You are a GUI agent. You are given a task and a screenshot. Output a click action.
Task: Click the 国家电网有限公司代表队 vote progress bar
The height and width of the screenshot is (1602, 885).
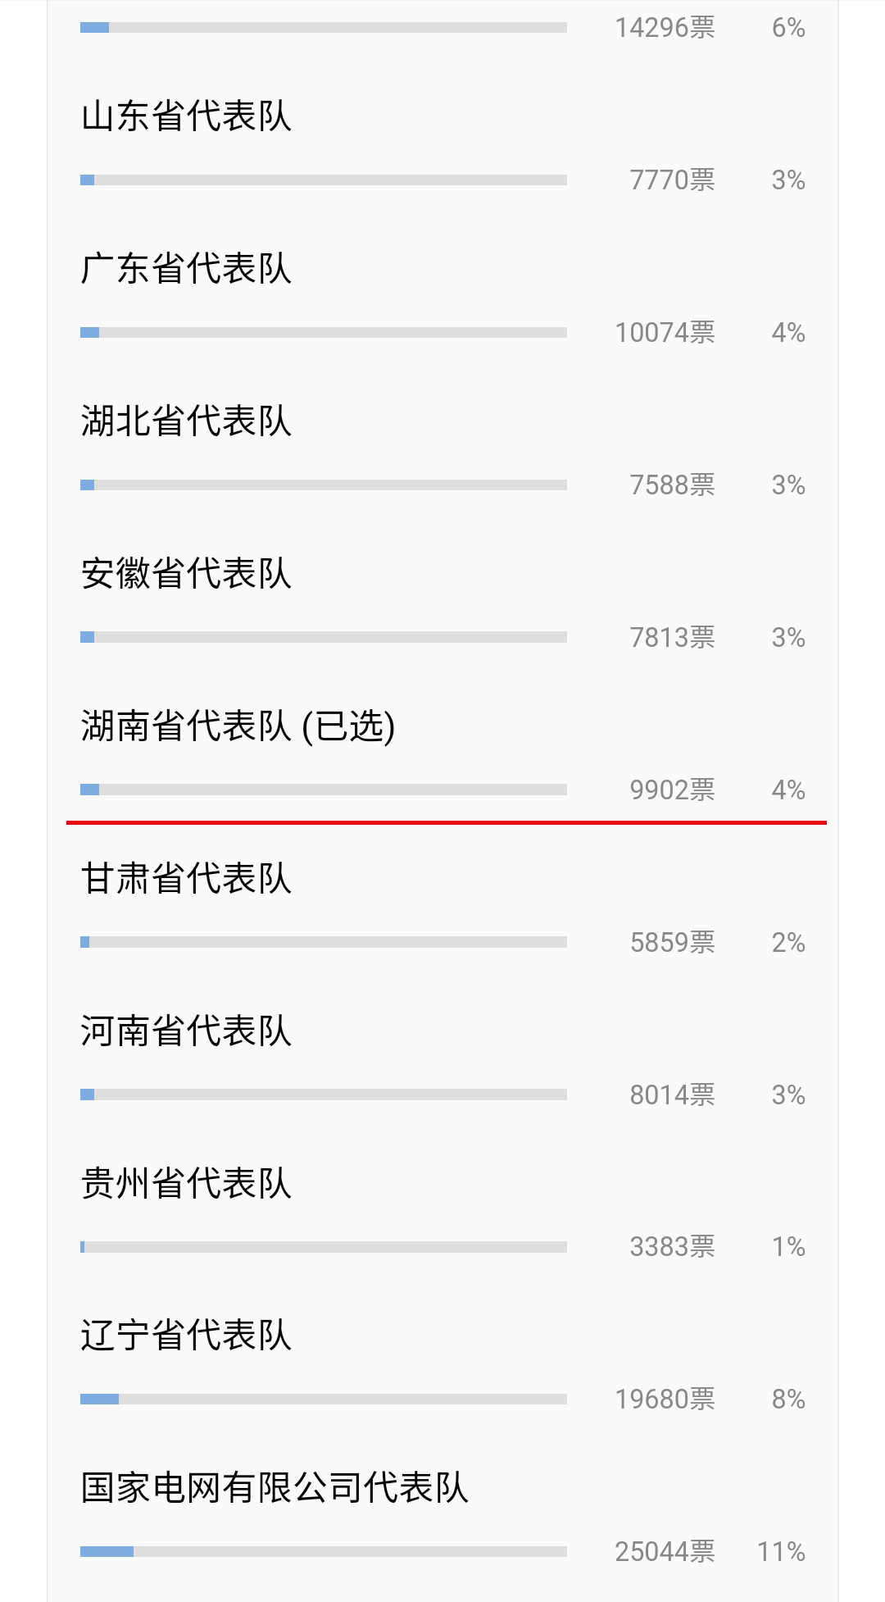pyautogui.click(x=324, y=1552)
